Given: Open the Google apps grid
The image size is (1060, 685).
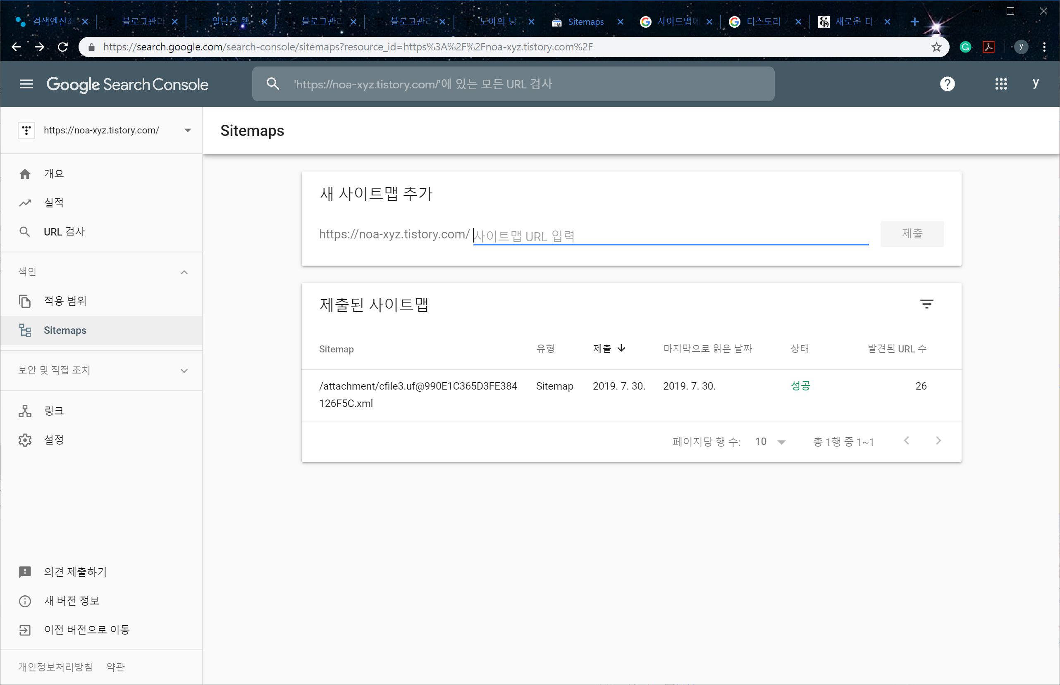Looking at the screenshot, I should click(x=1001, y=84).
